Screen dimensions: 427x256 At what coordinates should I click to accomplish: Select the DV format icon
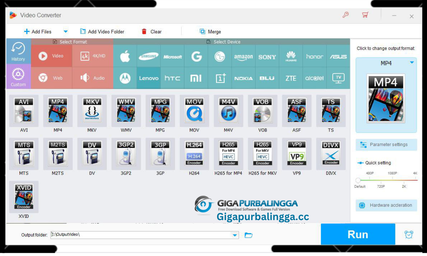tap(92, 154)
